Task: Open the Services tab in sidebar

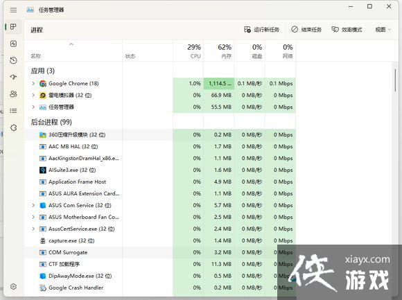Action: click(13, 127)
